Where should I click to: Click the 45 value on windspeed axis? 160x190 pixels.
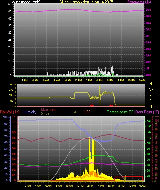click(x=10, y=11)
